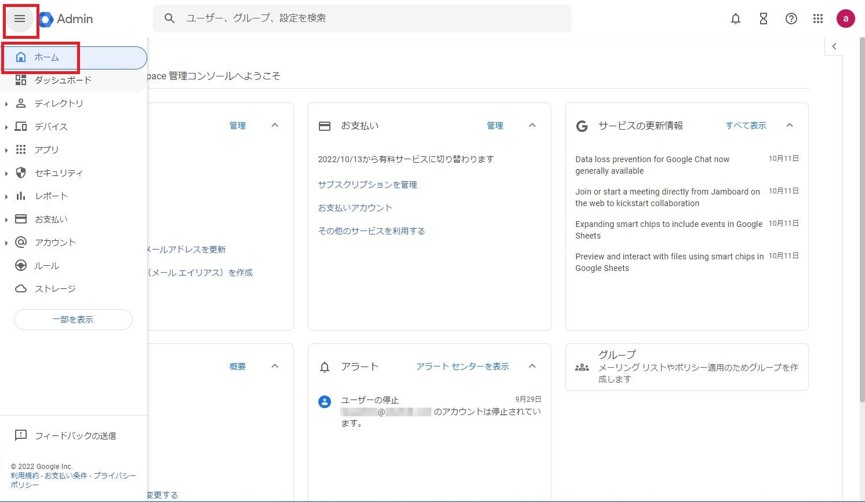Collapse the right side panel arrow
865x502 pixels.
(x=834, y=46)
